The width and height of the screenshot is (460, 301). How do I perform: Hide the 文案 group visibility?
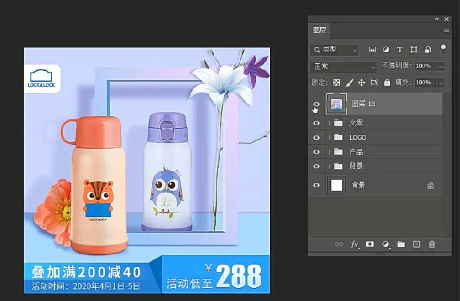pos(316,123)
